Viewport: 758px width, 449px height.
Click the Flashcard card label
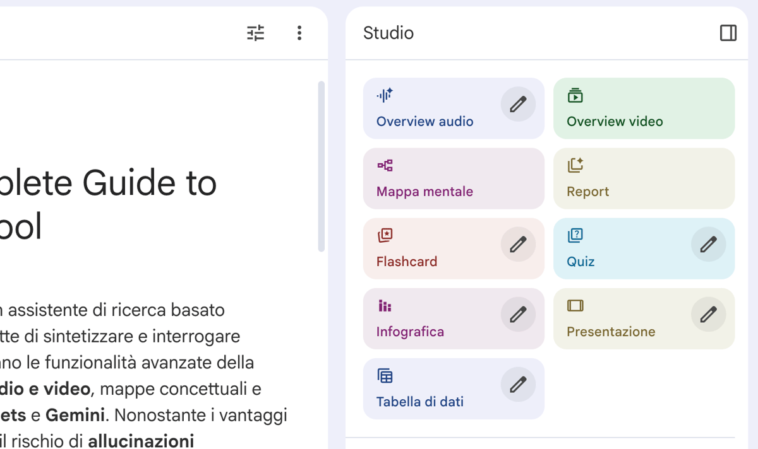click(x=407, y=261)
